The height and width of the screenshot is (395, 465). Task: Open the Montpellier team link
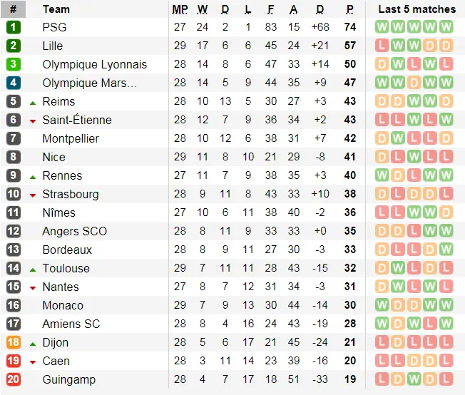[x=71, y=138]
